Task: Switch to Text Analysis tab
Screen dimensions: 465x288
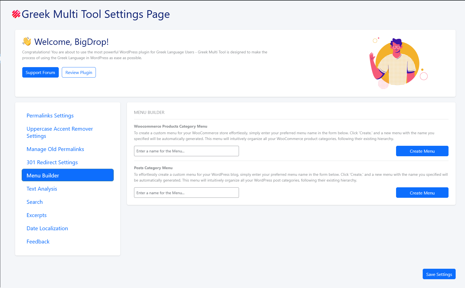Action: tap(42, 189)
